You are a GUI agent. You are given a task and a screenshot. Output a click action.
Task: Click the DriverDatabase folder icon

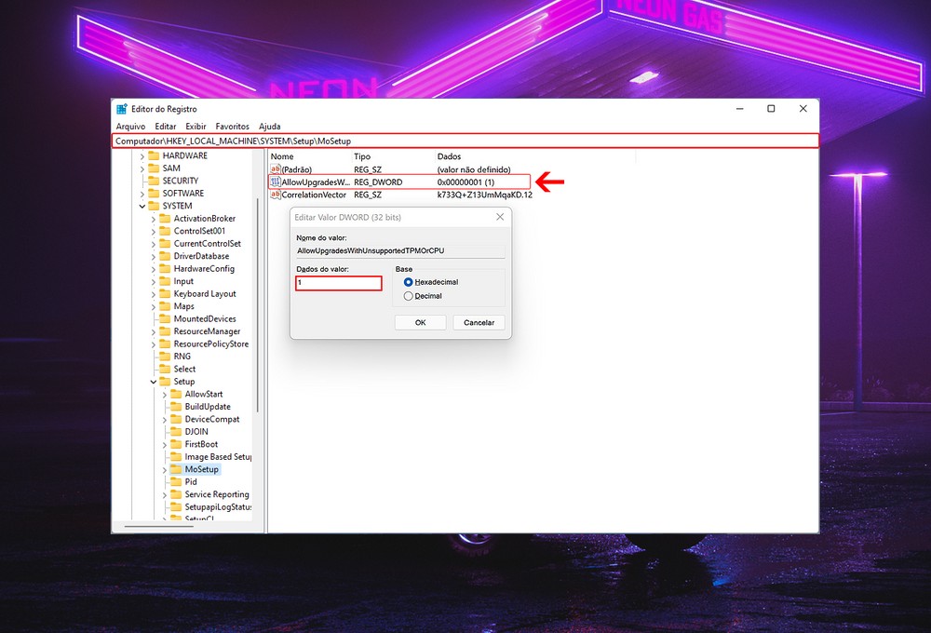coord(165,256)
